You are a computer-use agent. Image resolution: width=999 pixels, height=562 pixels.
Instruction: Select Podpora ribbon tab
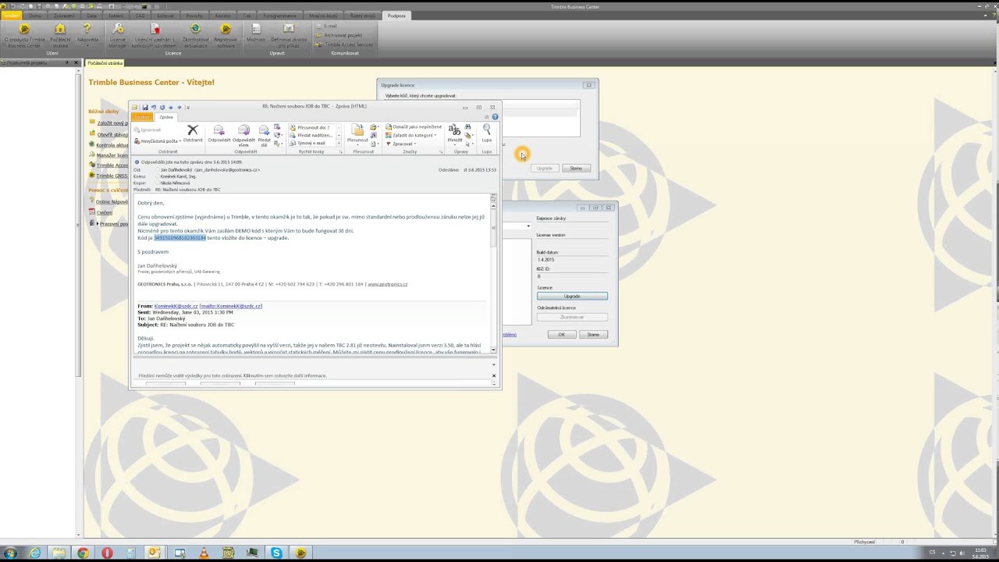pos(396,16)
